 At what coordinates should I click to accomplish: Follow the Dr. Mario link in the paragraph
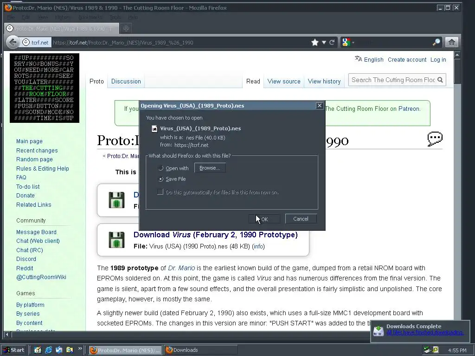coord(181,268)
